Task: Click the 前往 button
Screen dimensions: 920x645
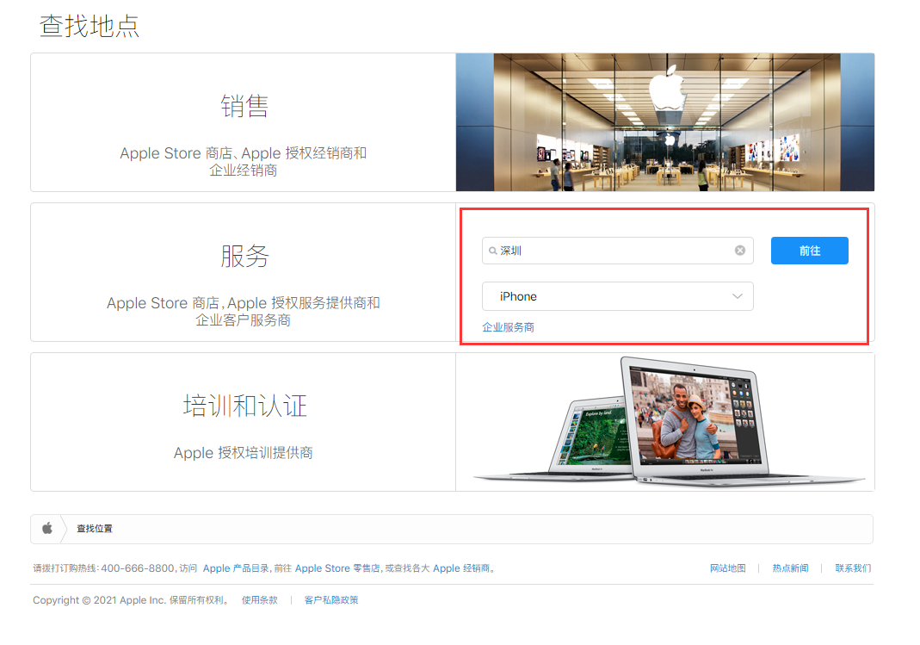Action: click(809, 250)
